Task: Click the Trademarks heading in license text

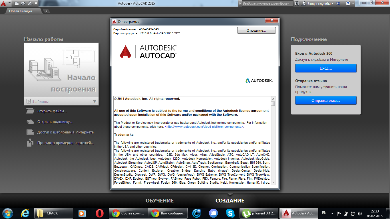Action: point(124,135)
